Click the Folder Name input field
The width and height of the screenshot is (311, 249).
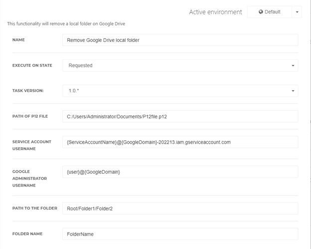tap(180, 234)
